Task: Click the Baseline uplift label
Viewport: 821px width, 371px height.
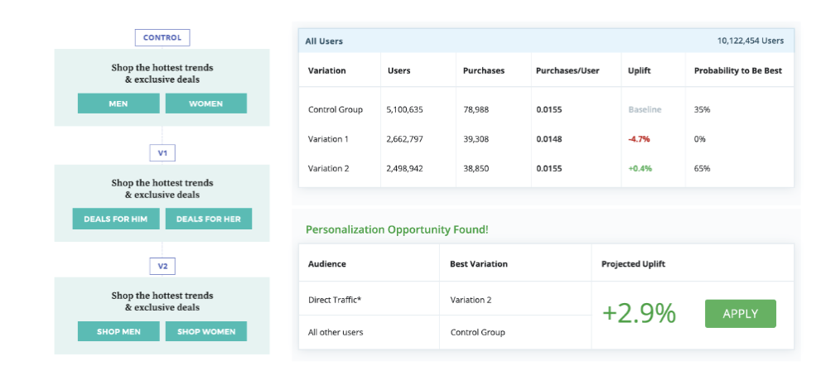Action: [x=645, y=110]
